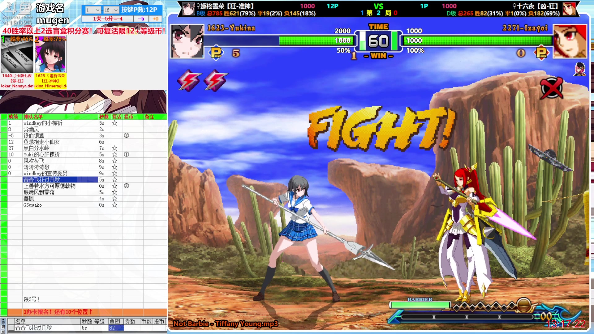Select Joker card thumbnail with 46% win rate
Image resolution: width=594 pixels, height=334 pixels.
[17, 55]
